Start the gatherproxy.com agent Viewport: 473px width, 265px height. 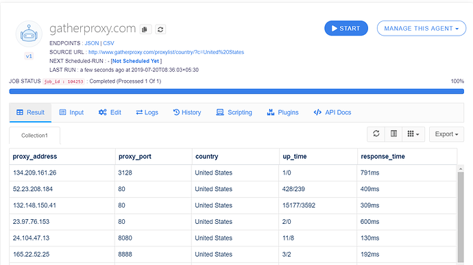point(346,28)
